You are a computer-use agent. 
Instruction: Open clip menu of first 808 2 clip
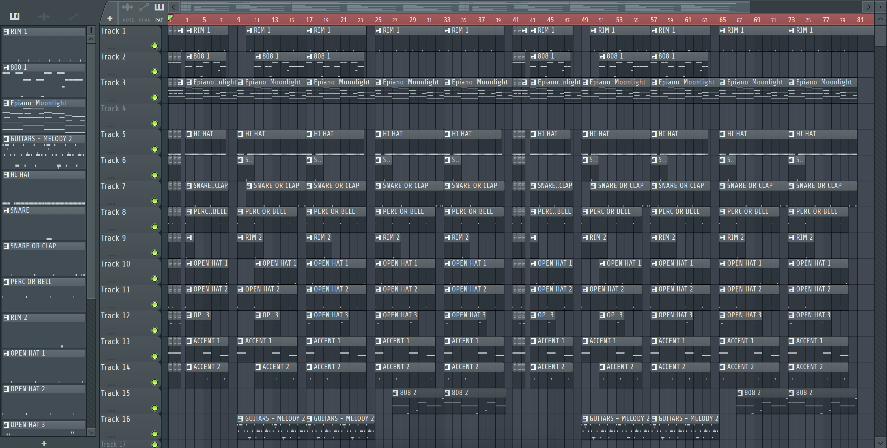click(x=396, y=393)
